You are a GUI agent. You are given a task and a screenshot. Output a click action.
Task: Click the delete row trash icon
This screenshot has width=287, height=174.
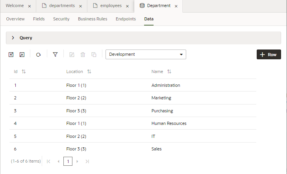point(83,55)
